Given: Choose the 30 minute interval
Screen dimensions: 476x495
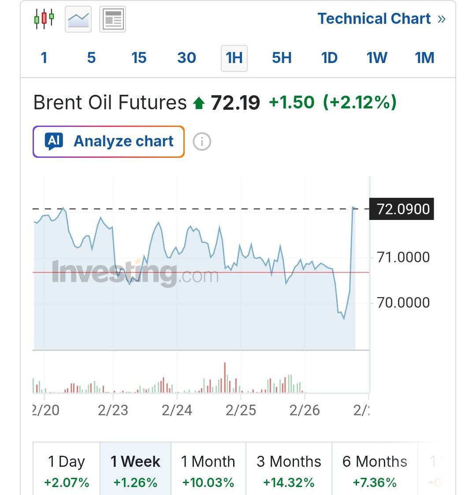Looking at the screenshot, I should point(186,58).
